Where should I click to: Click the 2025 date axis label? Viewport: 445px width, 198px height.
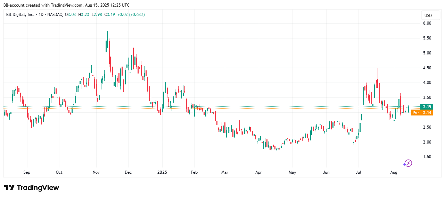tap(163, 172)
